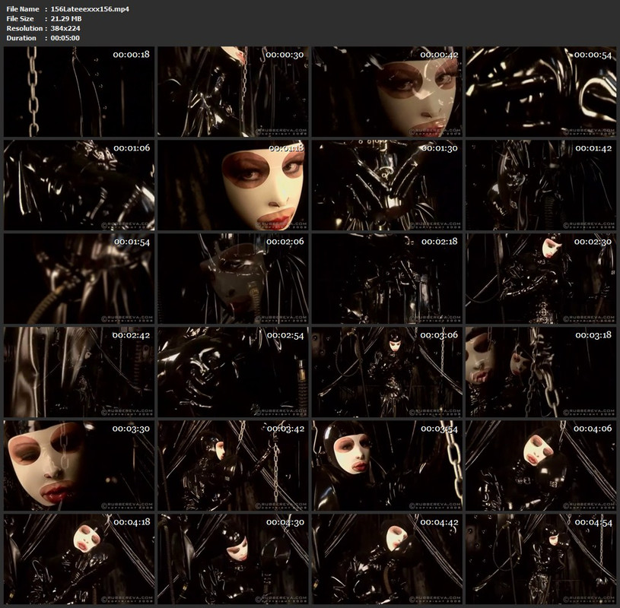Screen dimensions: 620x608
Task: Click the 00:02:42 frame
Action: coord(79,372)
